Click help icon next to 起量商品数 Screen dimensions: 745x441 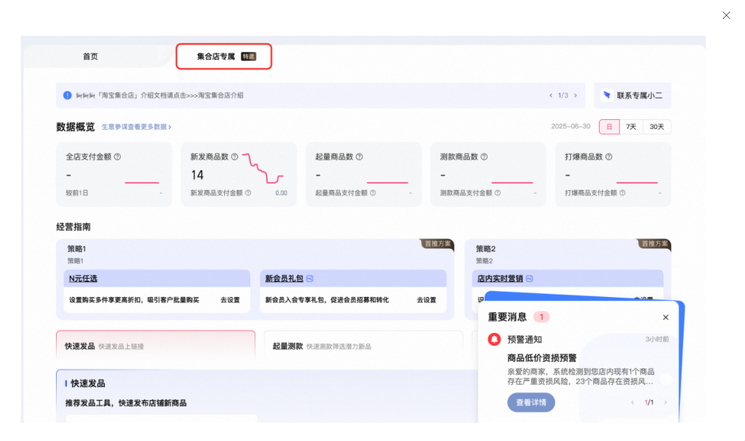point(359,156)
